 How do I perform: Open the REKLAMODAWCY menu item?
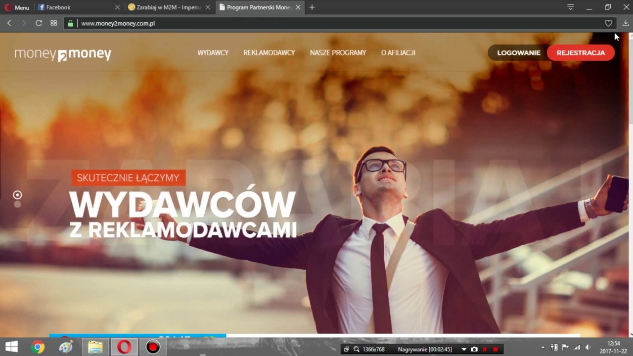269,52
